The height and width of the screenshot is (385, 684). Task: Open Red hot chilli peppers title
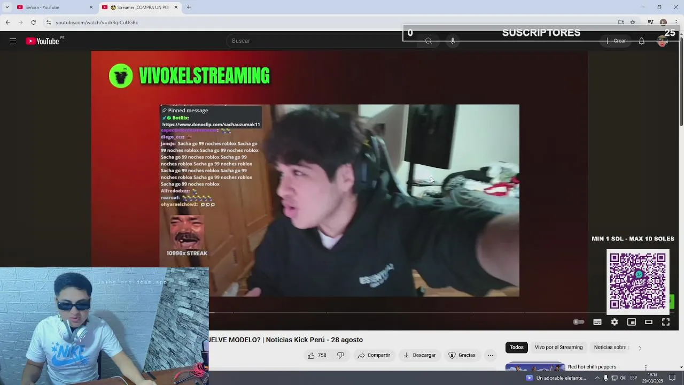click(x=592, y=367)
